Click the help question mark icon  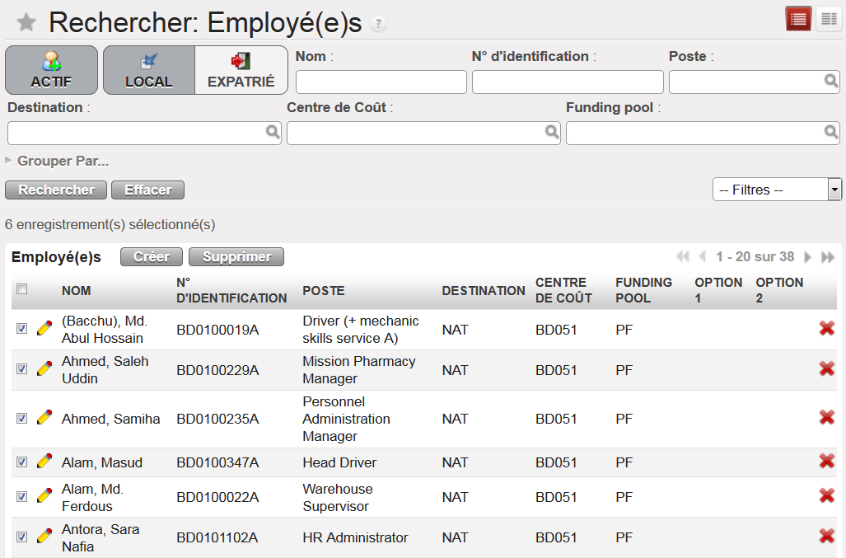point(378,24)
